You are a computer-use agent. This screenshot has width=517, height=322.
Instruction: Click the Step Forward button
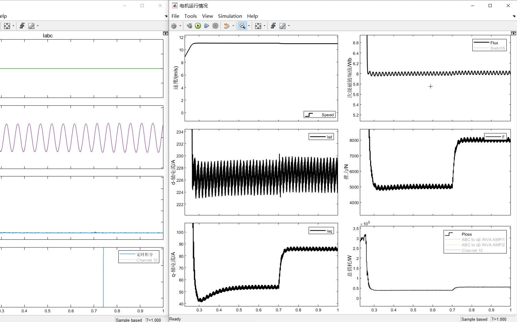coord(206,26)
